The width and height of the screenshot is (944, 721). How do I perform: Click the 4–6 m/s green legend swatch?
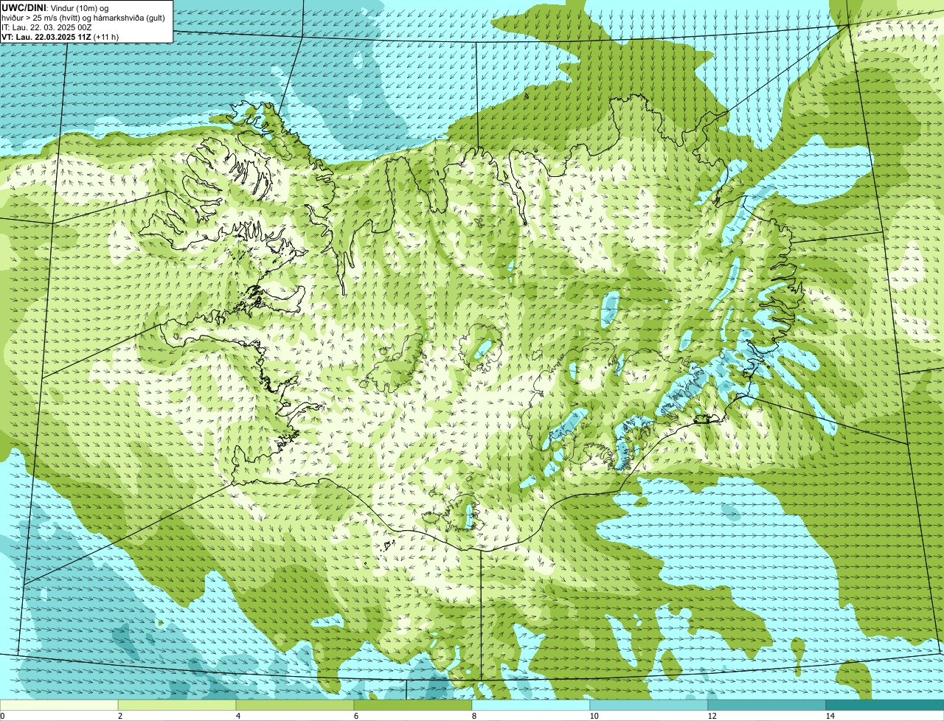295,706
